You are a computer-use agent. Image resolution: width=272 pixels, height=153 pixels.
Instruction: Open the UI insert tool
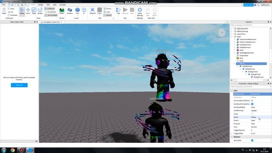point(84,11)
